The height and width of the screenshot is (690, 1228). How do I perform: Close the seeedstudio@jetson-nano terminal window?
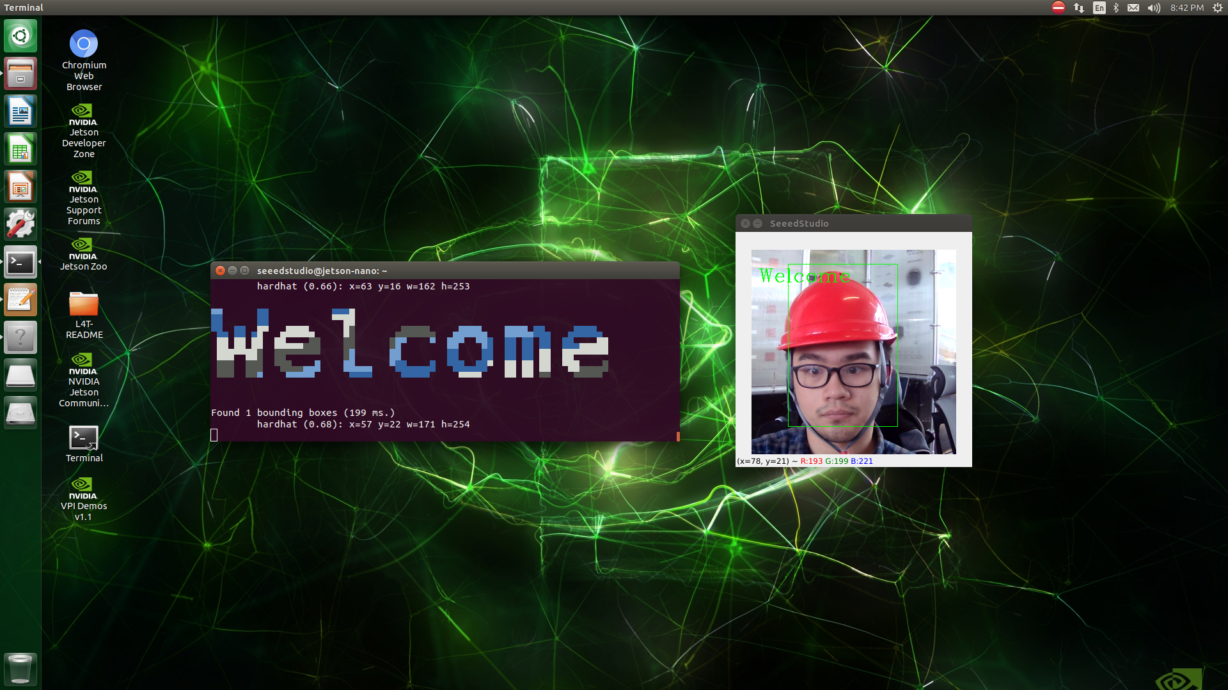[x=220, y=271]
